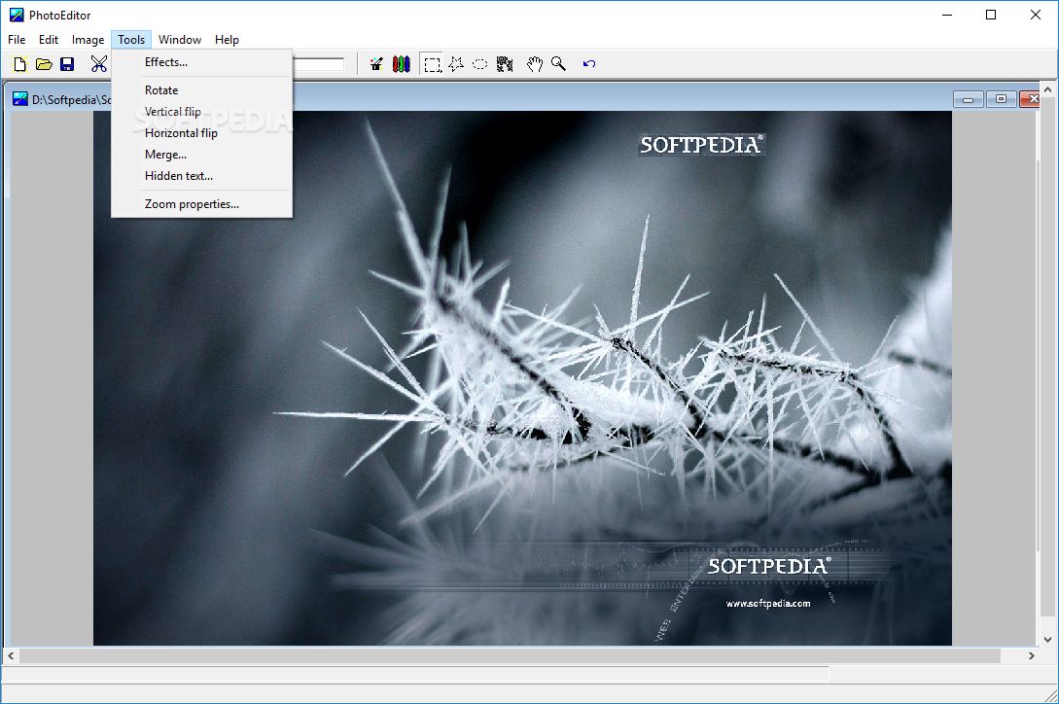Choose Hidden text... from the Tools menu
This screenshot has width=1059, height=704.
202,176
